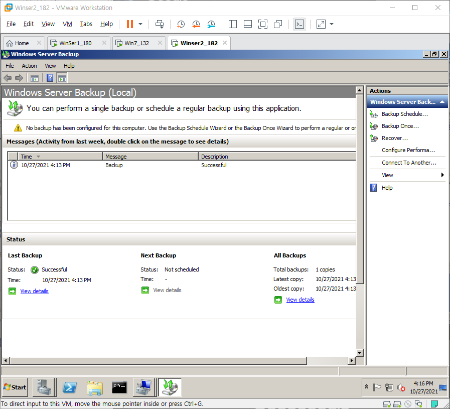Toggle Show/Hide Console Tree toolbar icon
Viewport: 450px width, 409px height.
tap(35, 78)
